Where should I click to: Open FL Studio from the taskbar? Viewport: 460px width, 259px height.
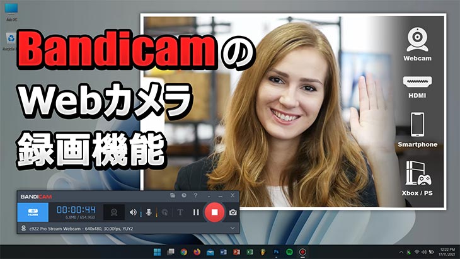coord(263,252)
